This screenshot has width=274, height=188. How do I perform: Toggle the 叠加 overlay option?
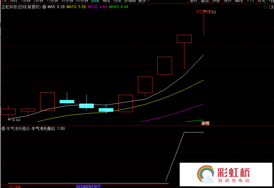click(205, 1)
